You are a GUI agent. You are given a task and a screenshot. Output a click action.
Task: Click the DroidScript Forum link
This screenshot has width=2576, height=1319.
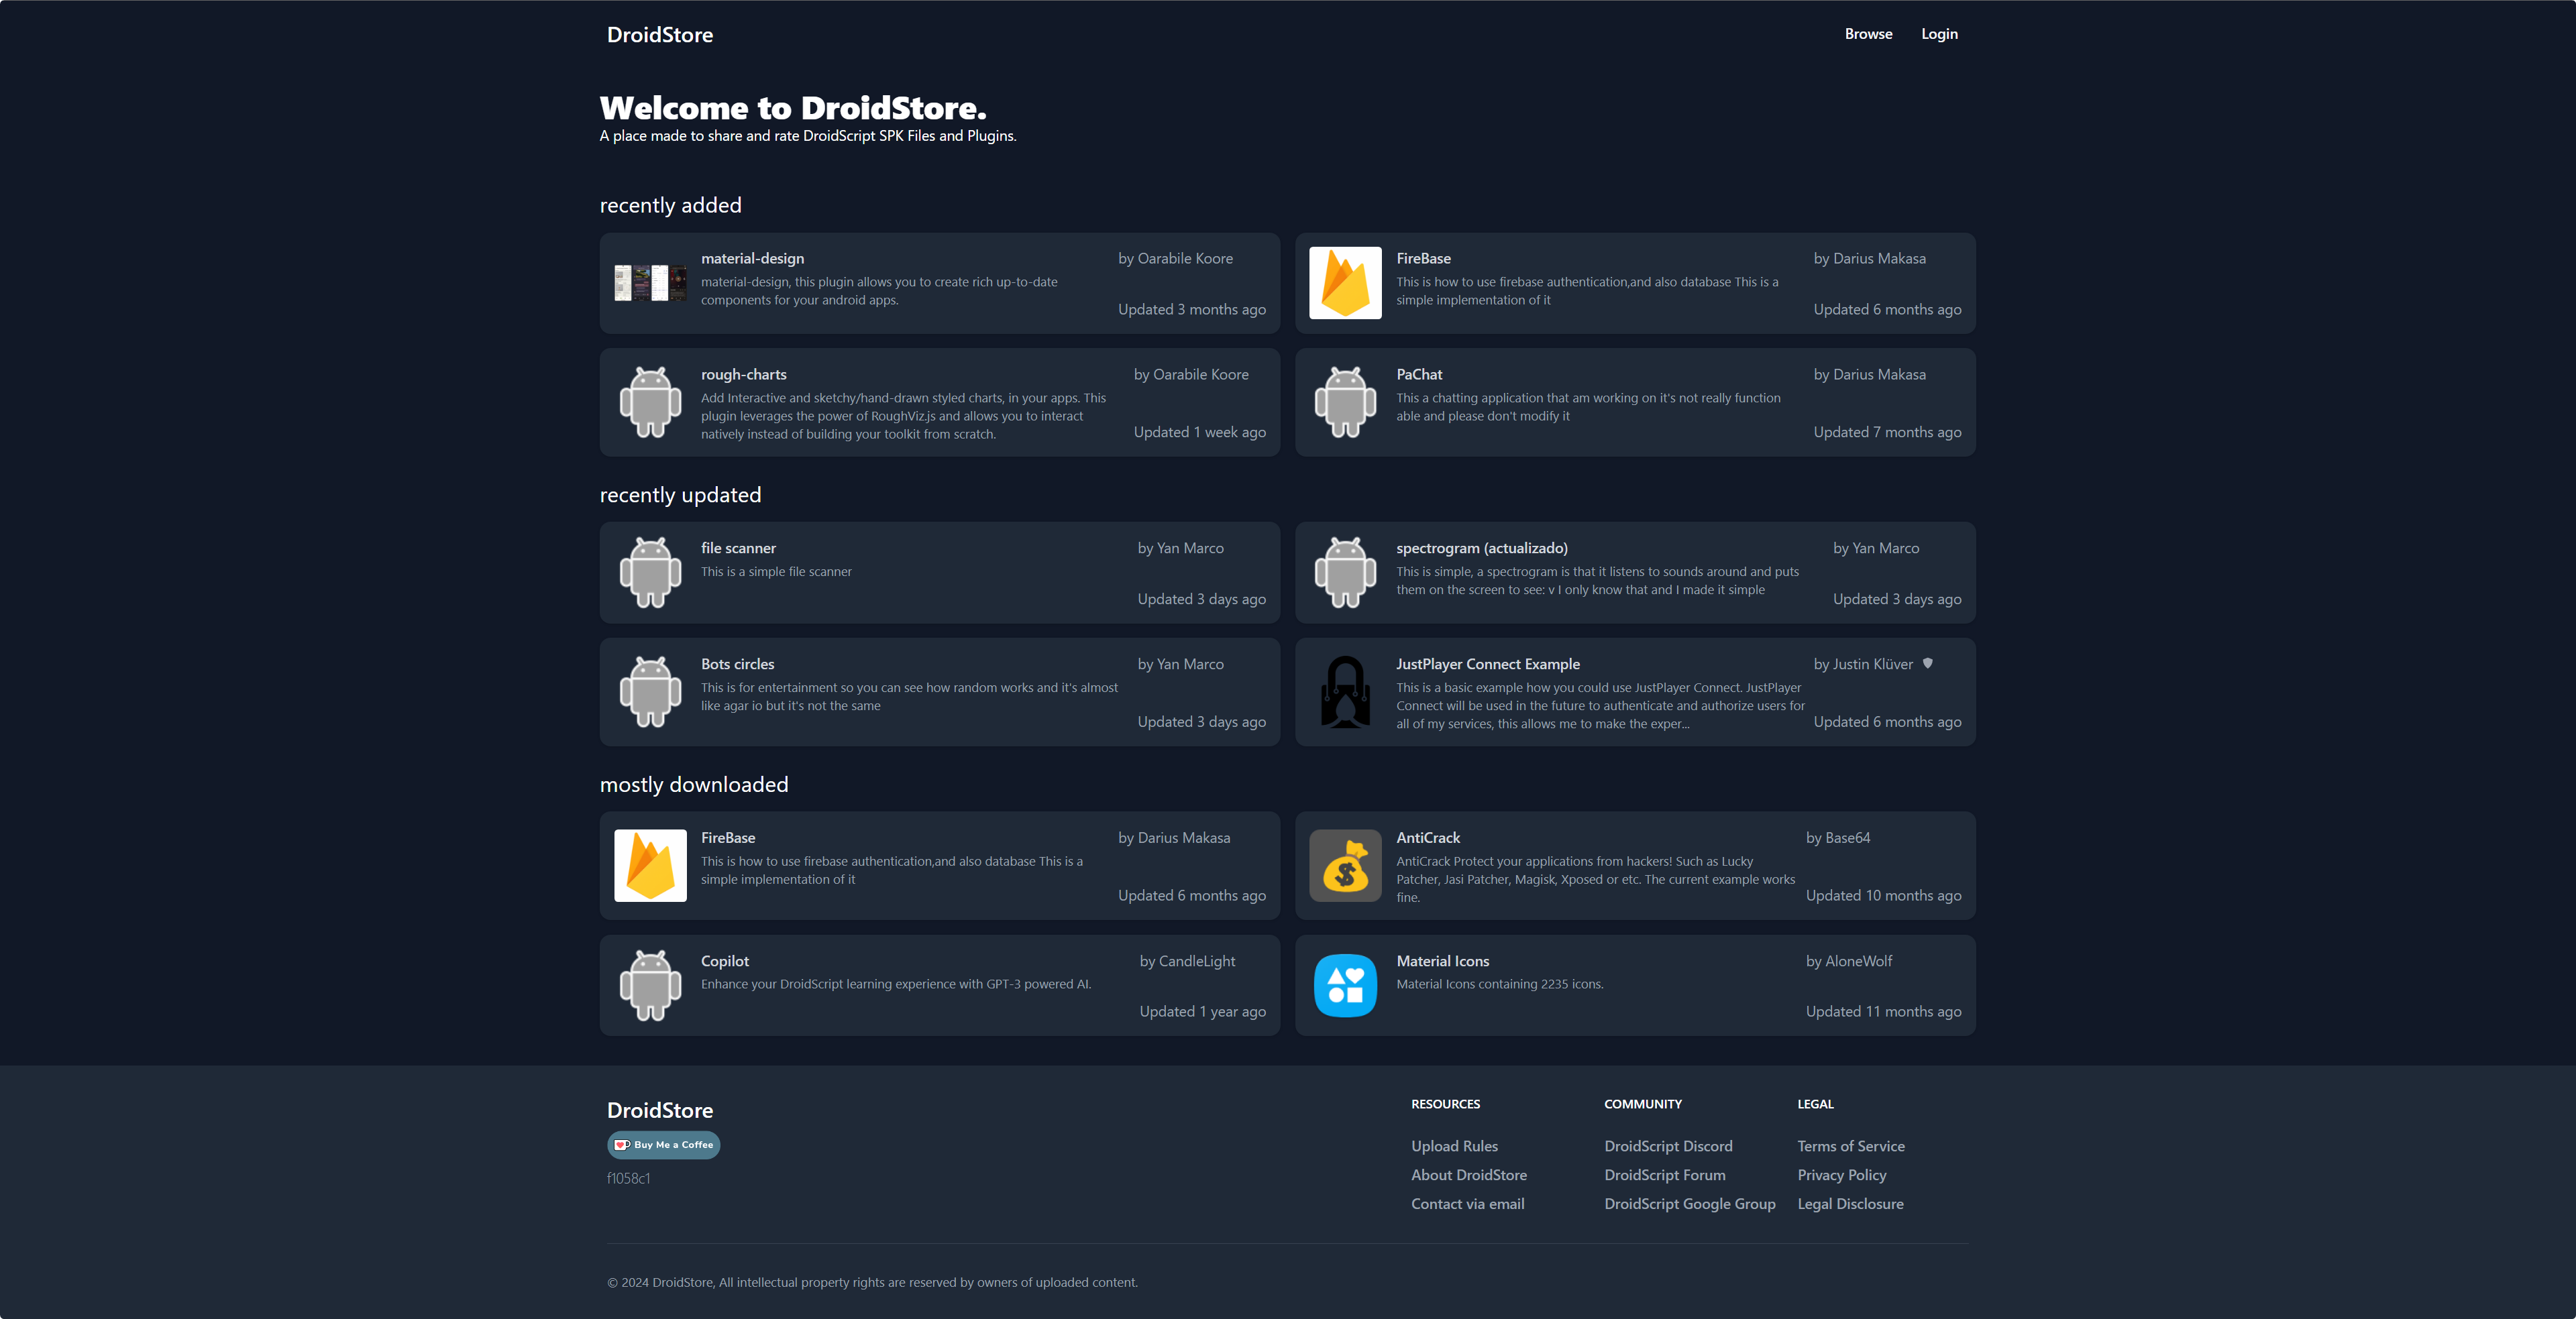1664,1174
